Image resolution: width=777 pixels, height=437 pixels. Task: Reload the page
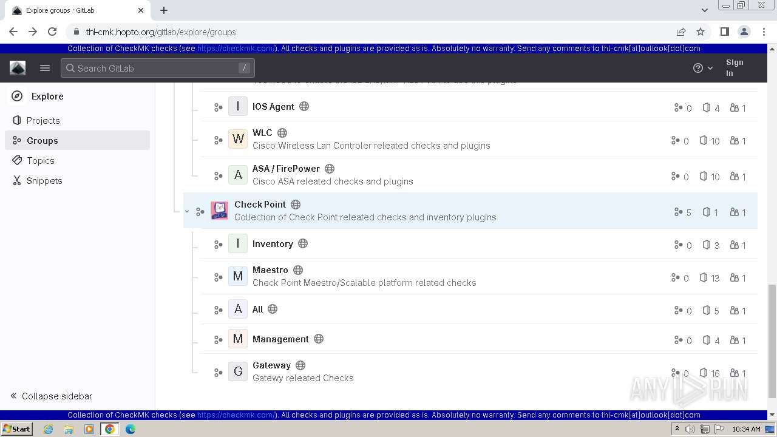pos(52,32)
